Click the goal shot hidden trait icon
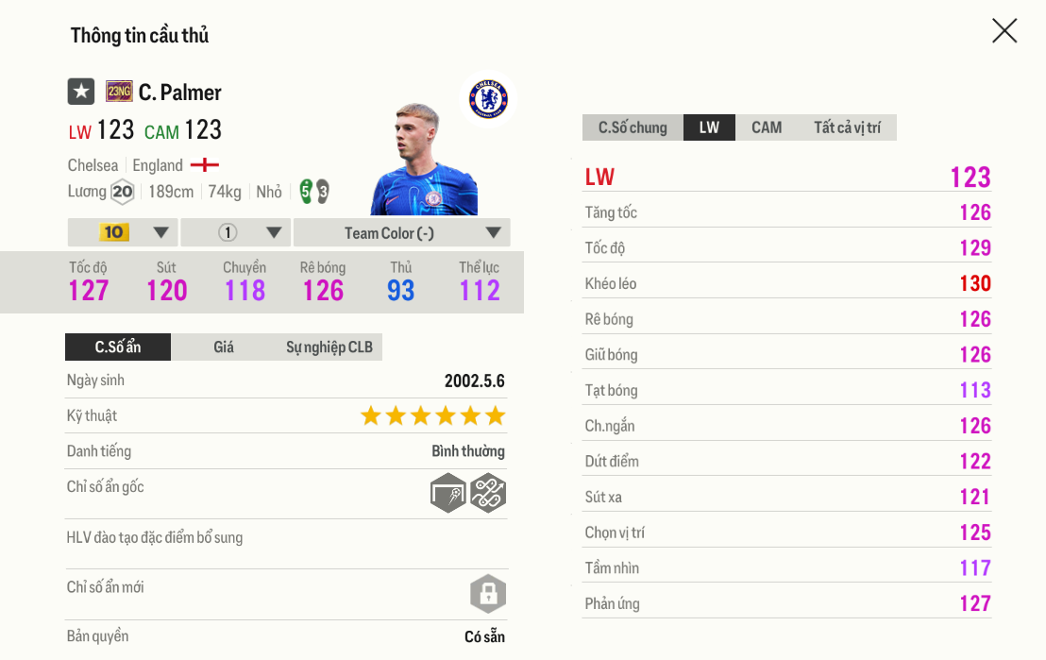Screen dimensions: 1046x660 coord(448,493)
